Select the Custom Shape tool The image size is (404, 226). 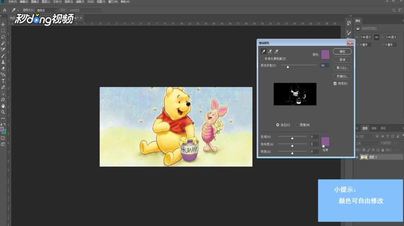[x=3, y=100]
